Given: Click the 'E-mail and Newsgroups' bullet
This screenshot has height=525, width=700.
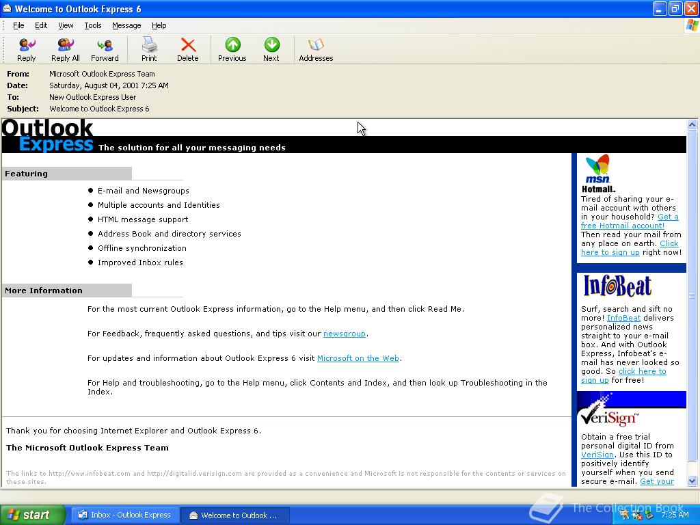Looking at the screenshot, I should coord(144,191).
